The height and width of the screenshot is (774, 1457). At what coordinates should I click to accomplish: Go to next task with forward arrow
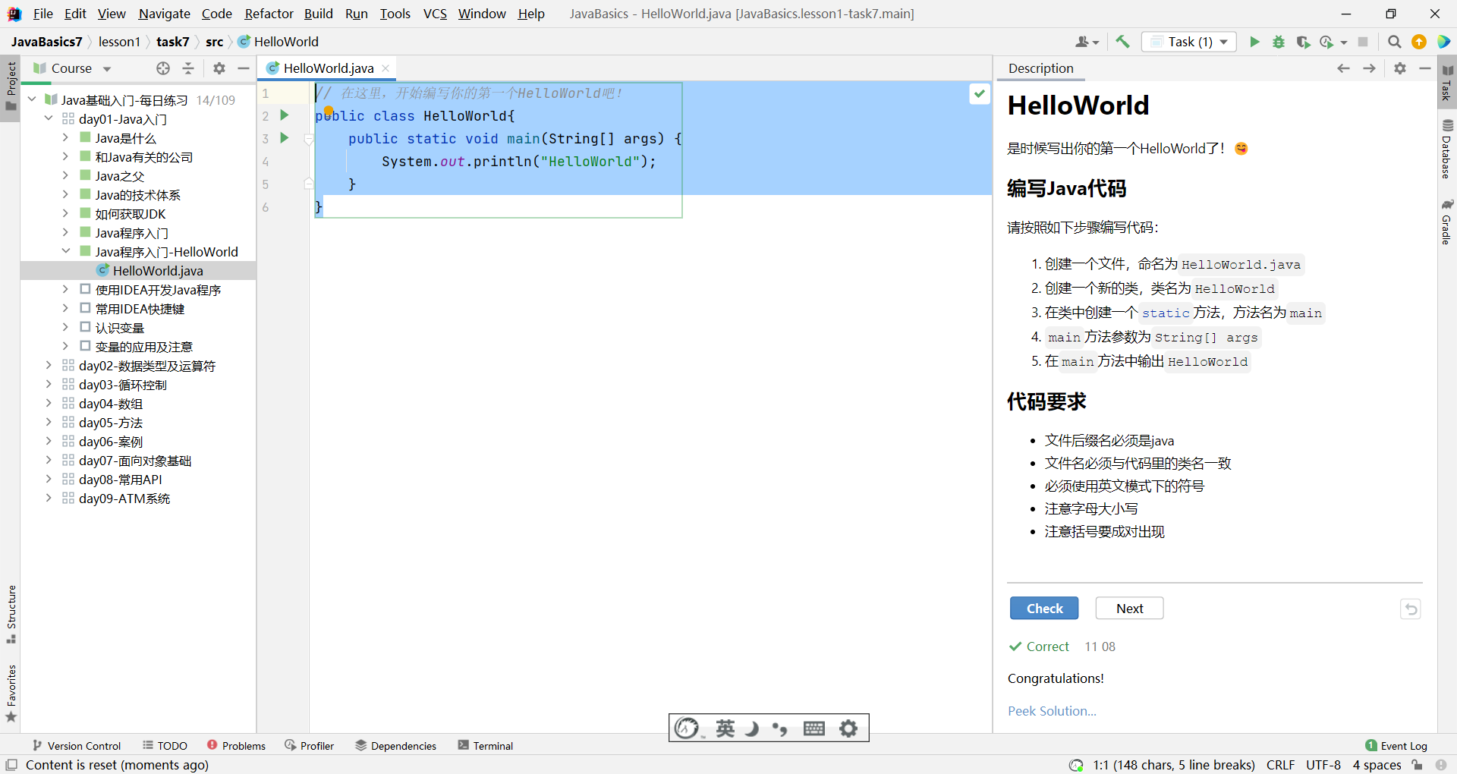point(1370,68)
